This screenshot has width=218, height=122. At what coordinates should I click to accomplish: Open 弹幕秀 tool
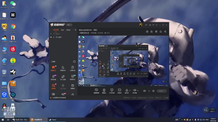pos(72,86)
